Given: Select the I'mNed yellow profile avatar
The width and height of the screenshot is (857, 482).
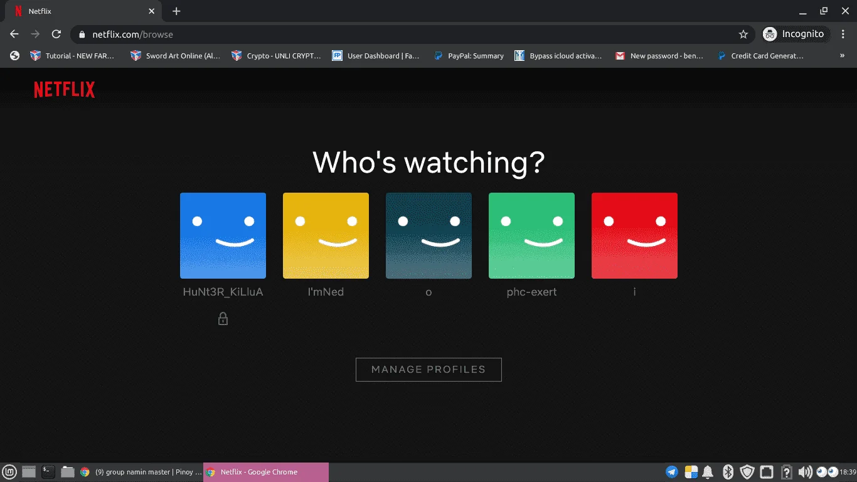Looking at the screenshot, I should pos(326,235).
